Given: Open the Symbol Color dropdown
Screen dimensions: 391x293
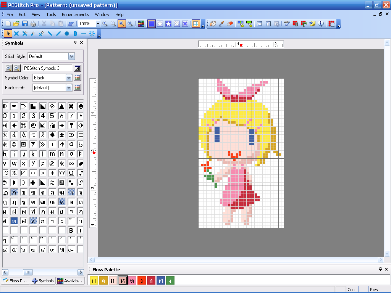Looking at the screenshot, I should click(69, 78).
